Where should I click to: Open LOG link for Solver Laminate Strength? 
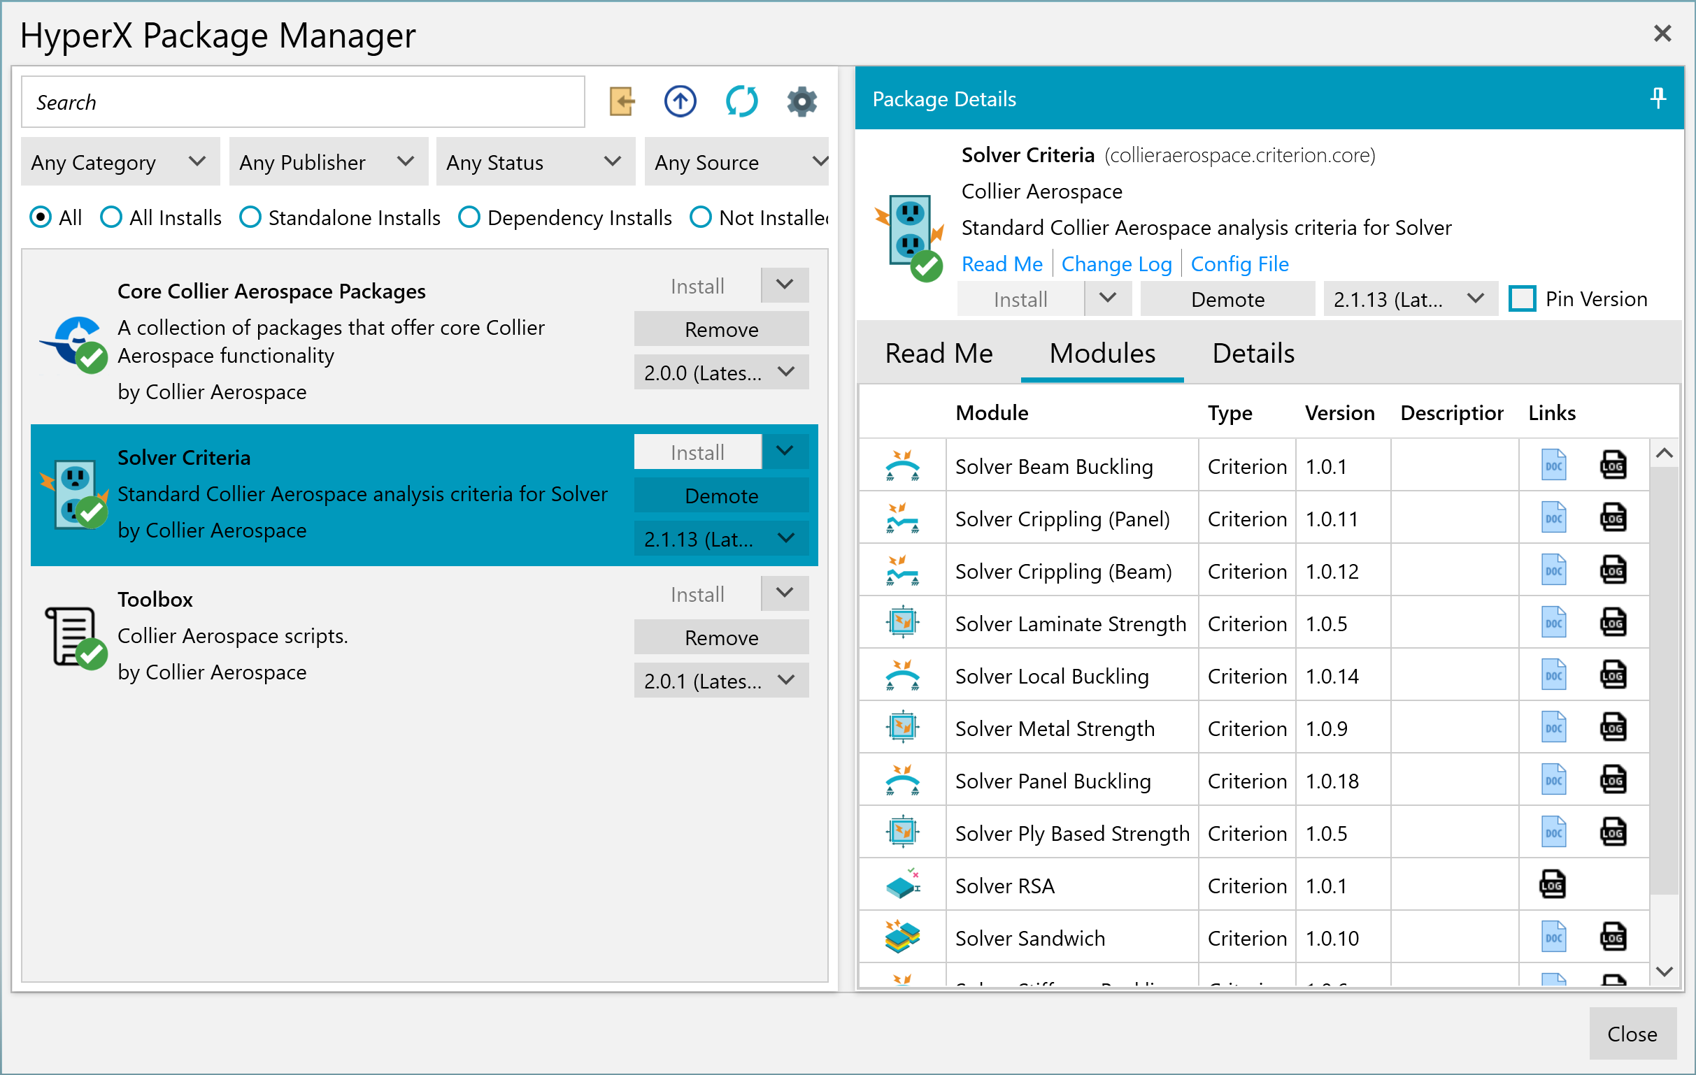pyautogui.click(x=1612, y=622)
